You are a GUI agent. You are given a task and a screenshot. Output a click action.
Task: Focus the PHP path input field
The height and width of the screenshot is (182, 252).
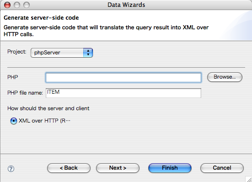click(x=123, y=78)
